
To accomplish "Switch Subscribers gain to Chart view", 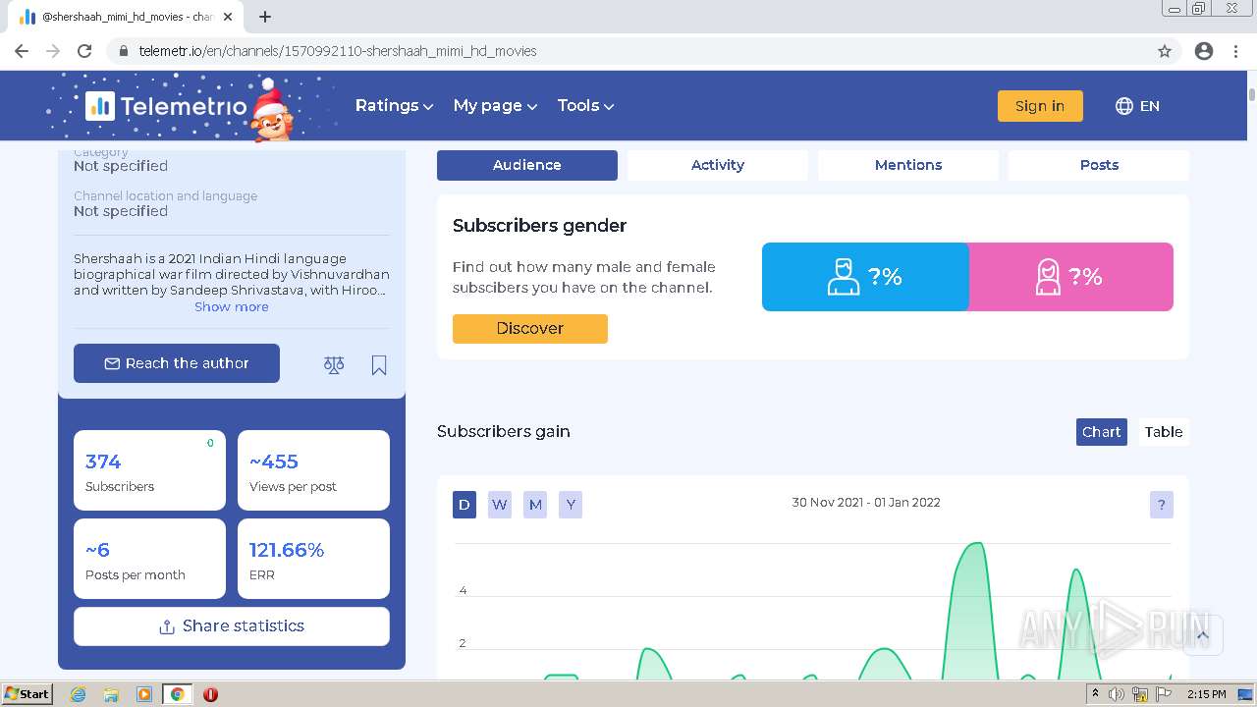I will click(1101, 432).
